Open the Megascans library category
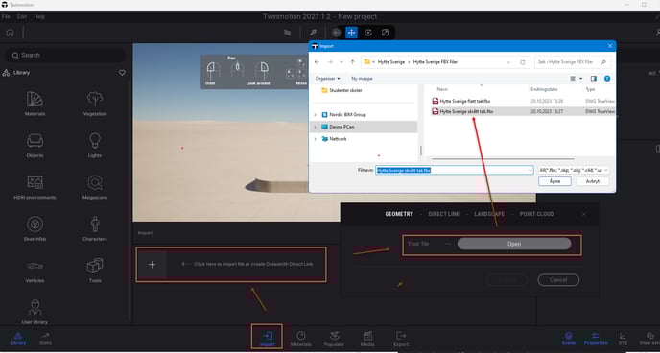Screen dimensions: 660x353 coord(95,187)
